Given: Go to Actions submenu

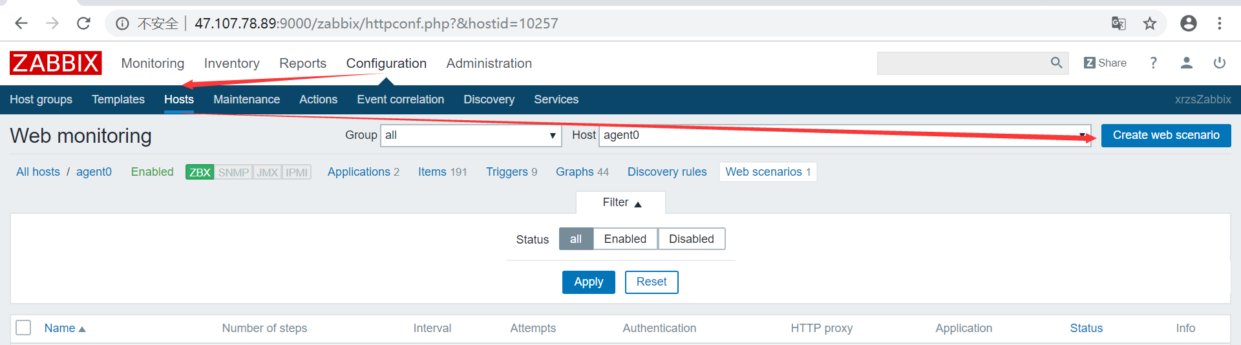Looking at the screenshot, I should [318, 99].
